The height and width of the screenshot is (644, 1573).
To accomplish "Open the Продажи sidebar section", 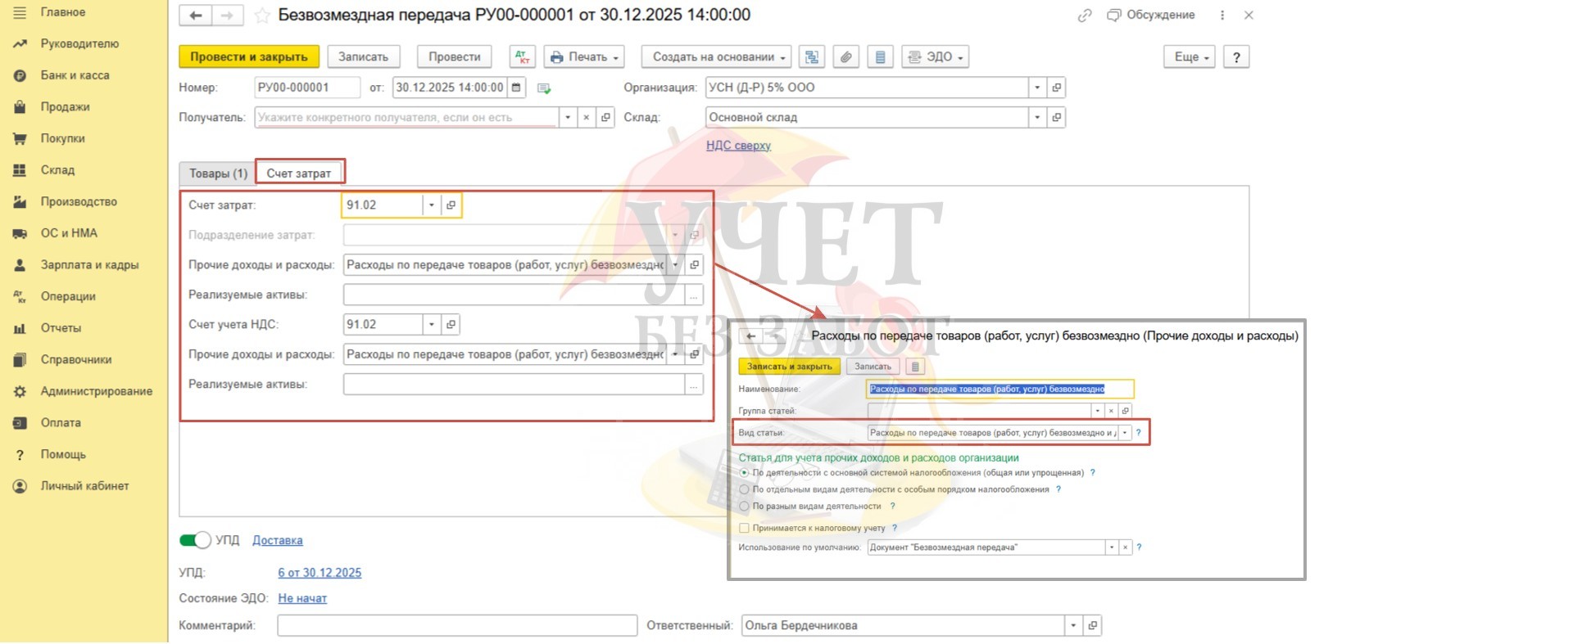I will point(66,107).
